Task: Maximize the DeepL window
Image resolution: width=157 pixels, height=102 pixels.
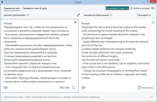Action: (148, 2)
